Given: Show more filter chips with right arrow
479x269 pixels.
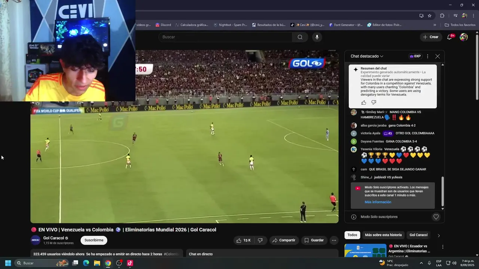Looking at the screenshot, I should click(439, 235).
